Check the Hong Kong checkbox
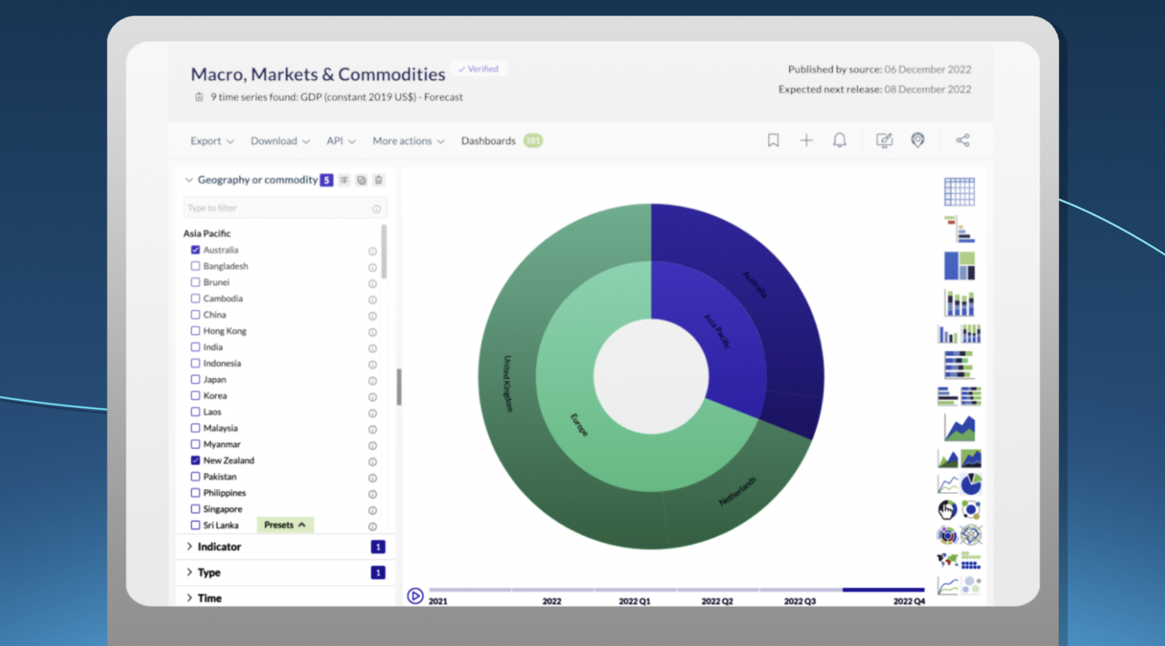 pos(196,330)
